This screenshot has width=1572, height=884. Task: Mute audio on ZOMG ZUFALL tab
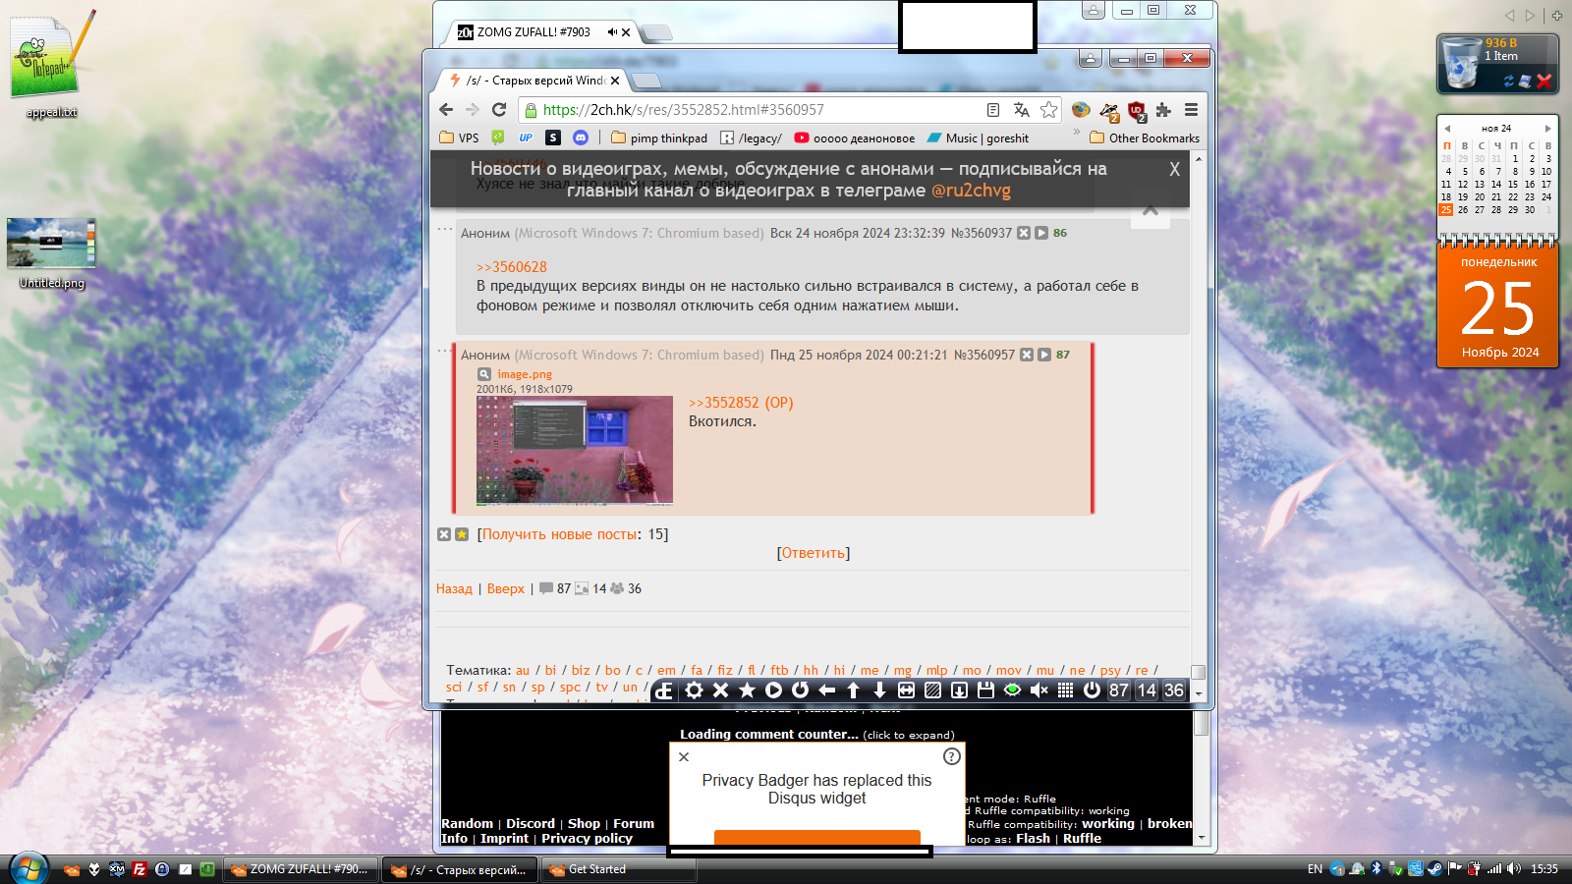pos(612,32)
